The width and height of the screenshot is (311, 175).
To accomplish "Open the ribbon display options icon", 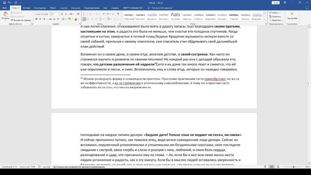I will tap(285, 2).
